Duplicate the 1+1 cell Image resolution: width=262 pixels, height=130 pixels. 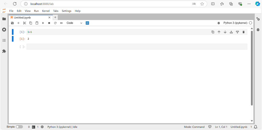213,32
